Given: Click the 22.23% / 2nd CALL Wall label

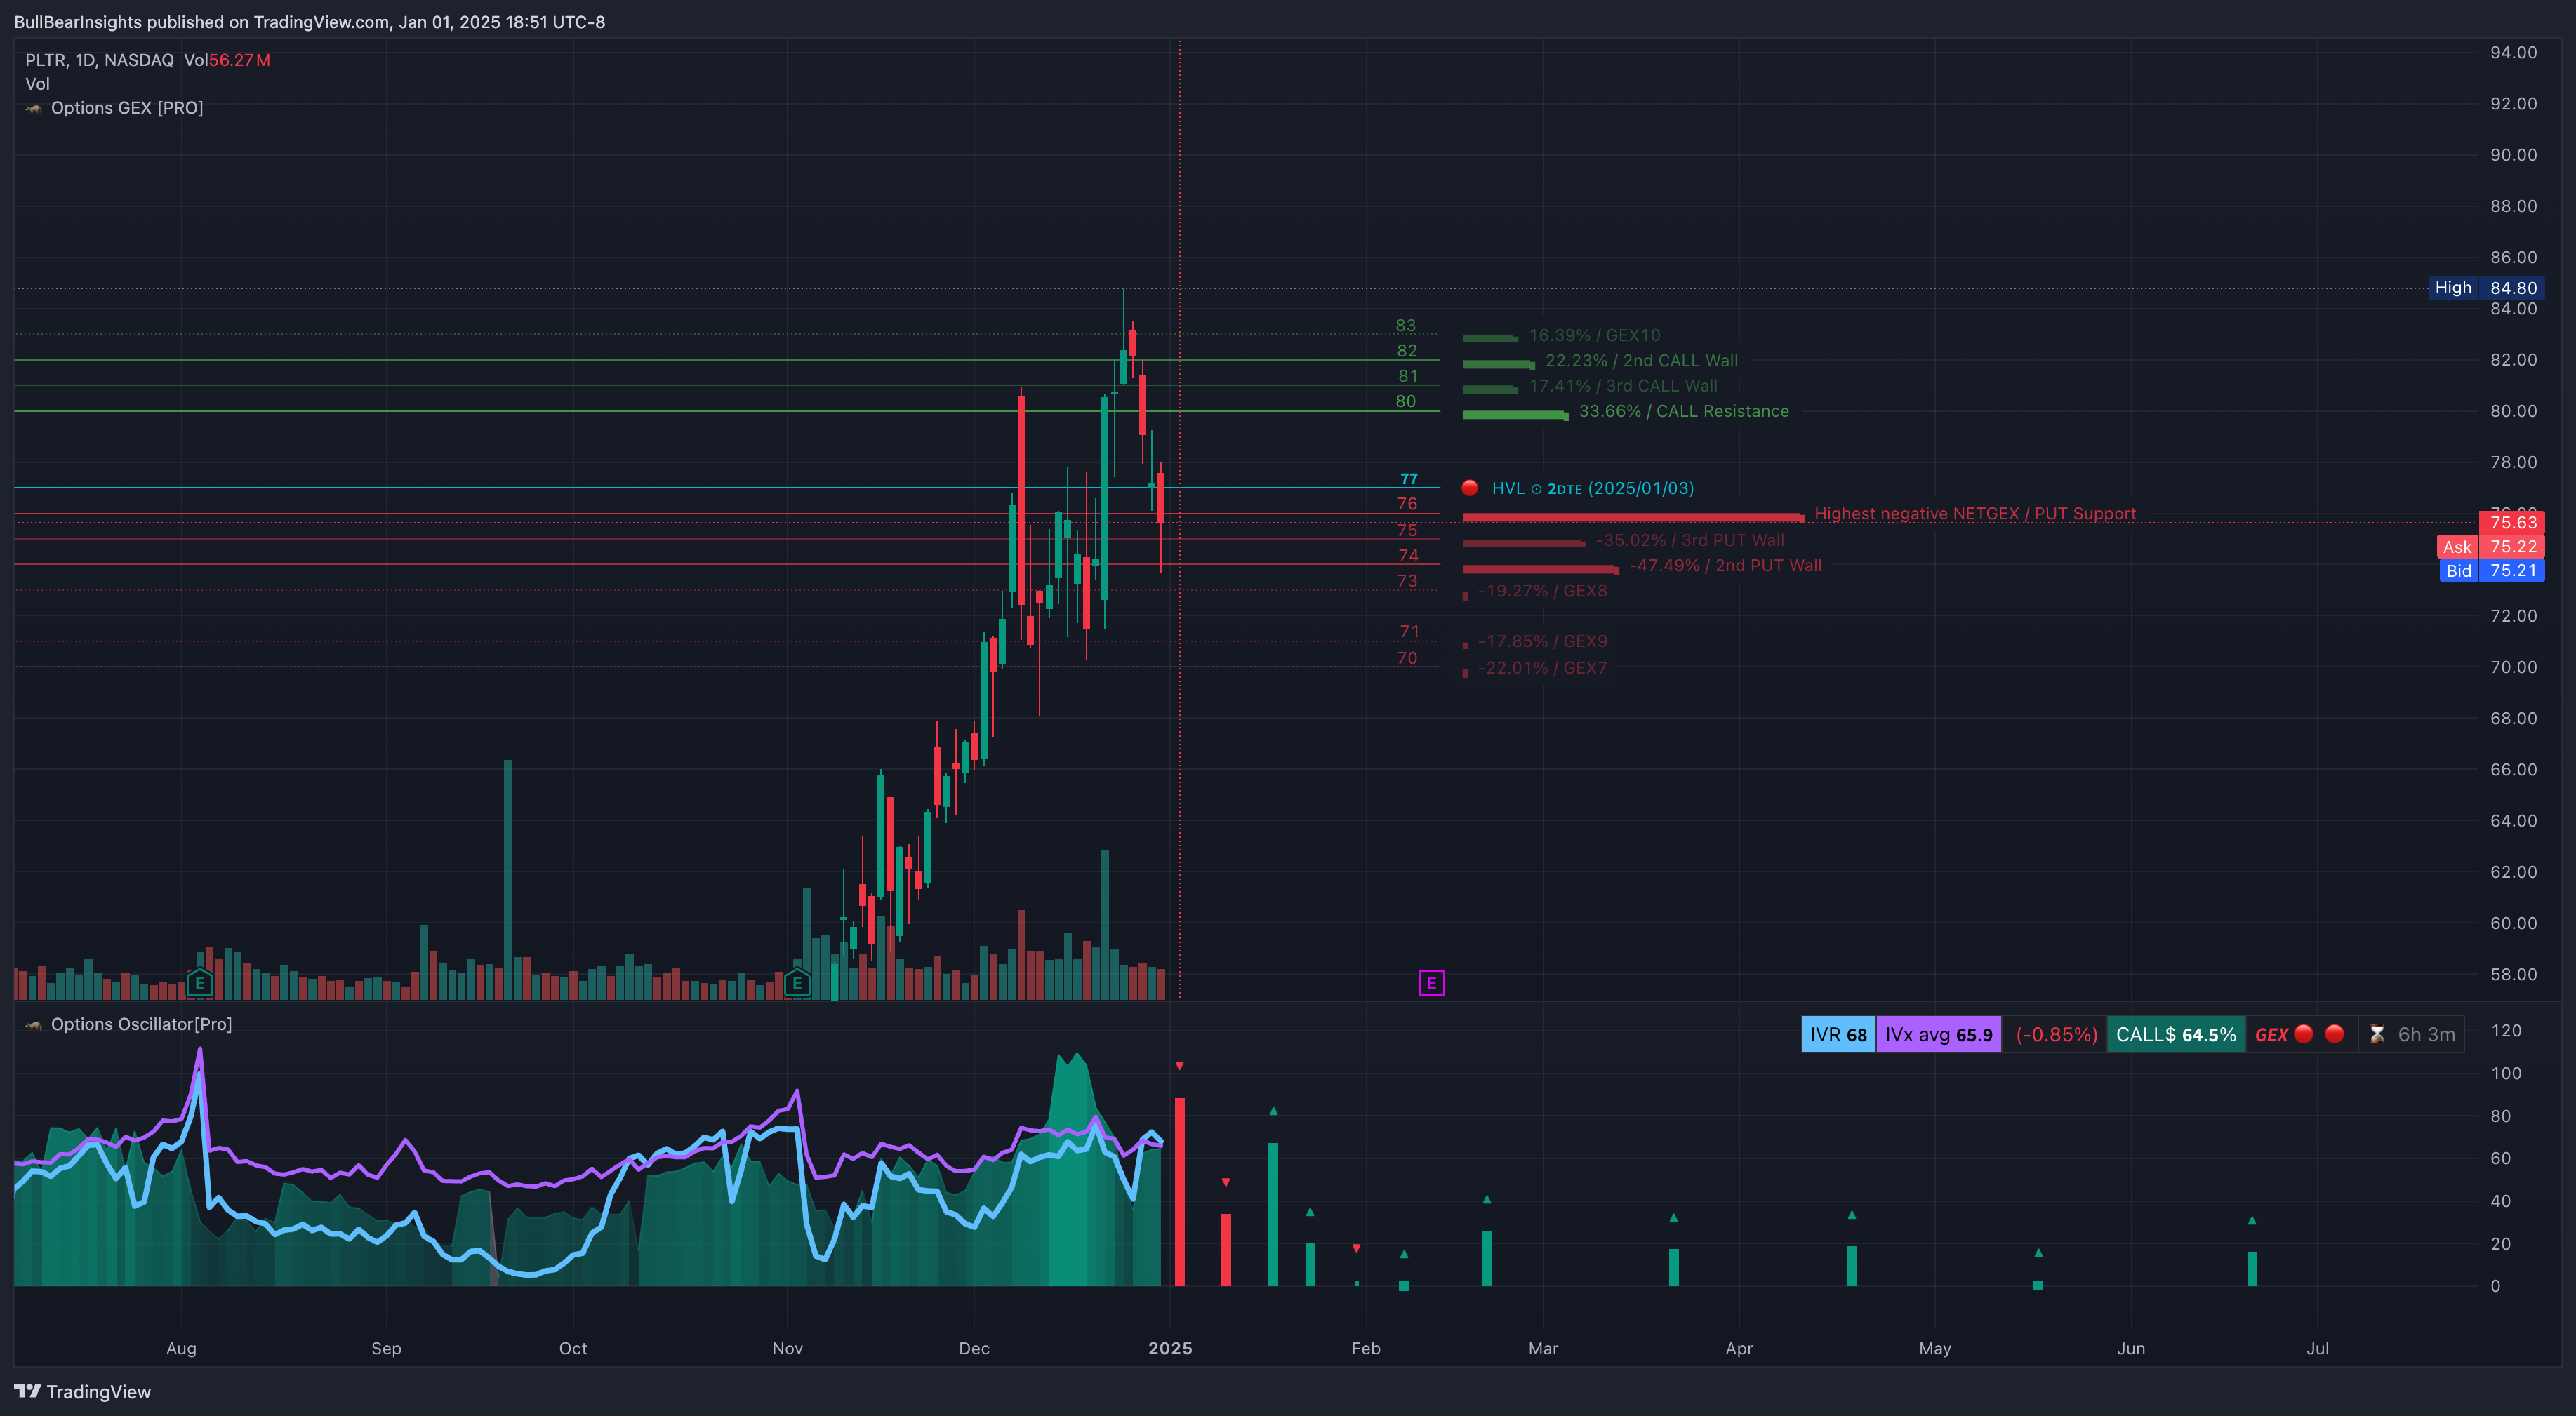Looking at the screenshot, I should click(x=1641, y=360).
